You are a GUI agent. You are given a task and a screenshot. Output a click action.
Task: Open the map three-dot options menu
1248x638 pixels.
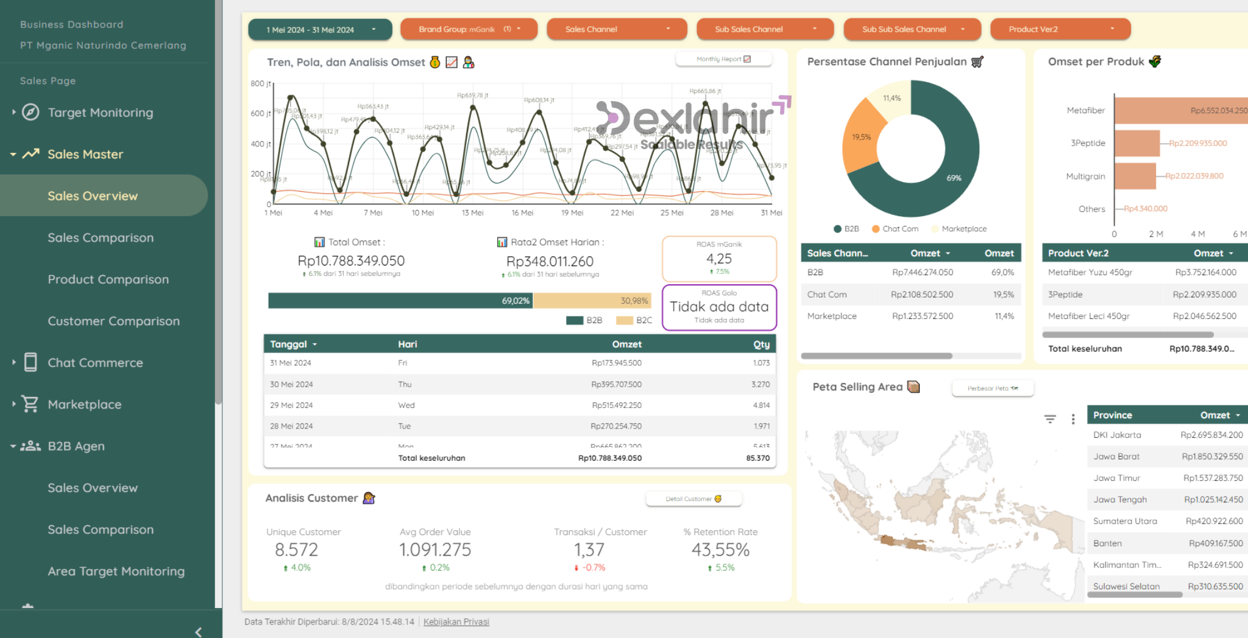click(x=1073, y=419)
